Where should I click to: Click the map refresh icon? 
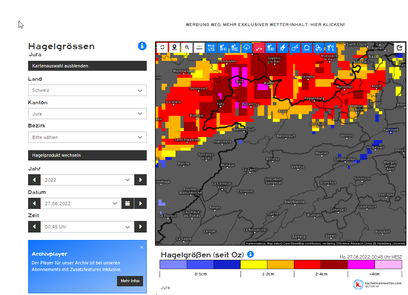click(162, 48)
